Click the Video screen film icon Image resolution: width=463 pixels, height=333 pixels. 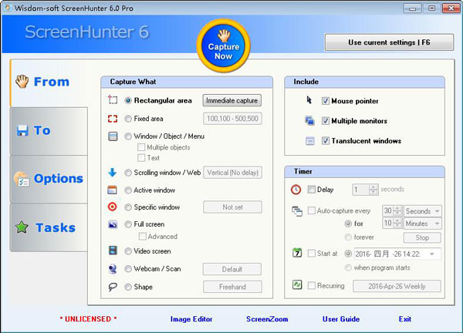(113, 251)
